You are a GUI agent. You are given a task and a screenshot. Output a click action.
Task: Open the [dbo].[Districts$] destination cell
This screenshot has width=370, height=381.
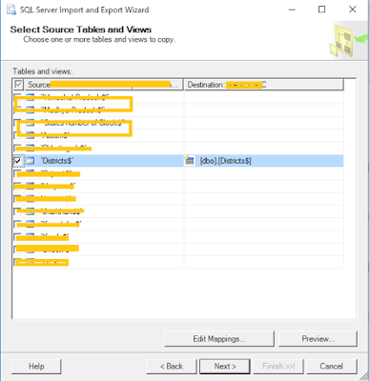click(264, 161)
